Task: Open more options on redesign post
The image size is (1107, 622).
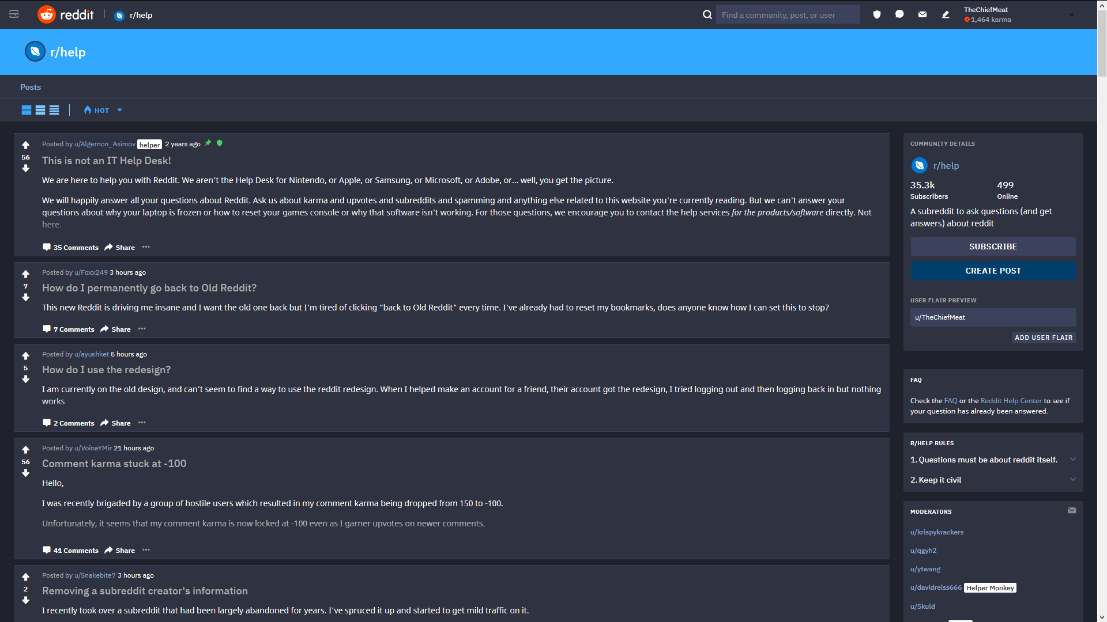Action: (x=142, y=423)
